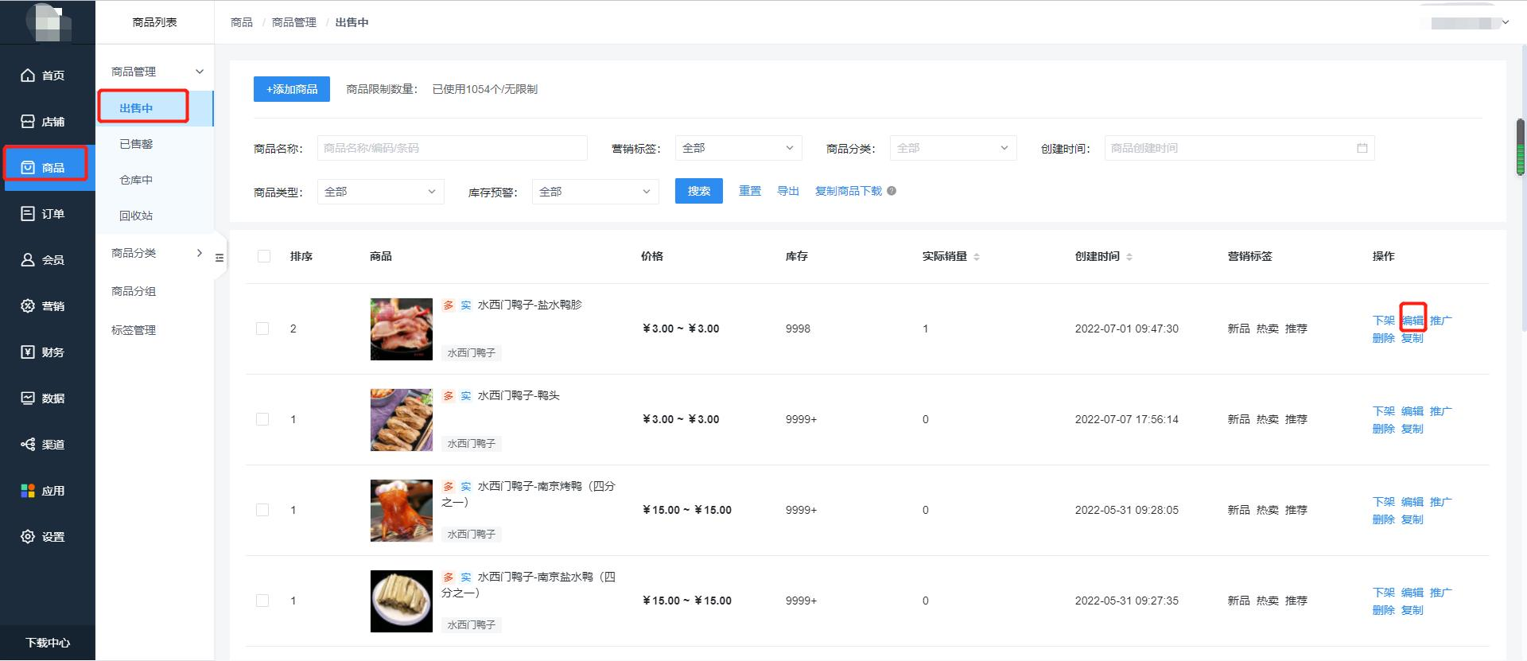The width and height of the screenshot is (1527, 661).
Task: Click the help icon beside 复制商品下载
Action: click(892, 191)
